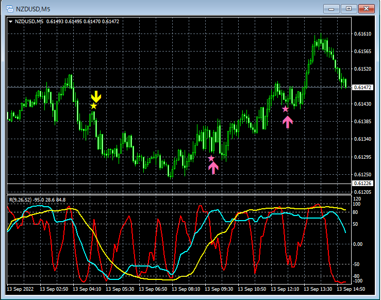Maximize the NZDUSD,M5 chart window
381x300 pixels.
(349, 9)
